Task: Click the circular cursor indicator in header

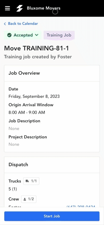Action: [x=55, y=12]
